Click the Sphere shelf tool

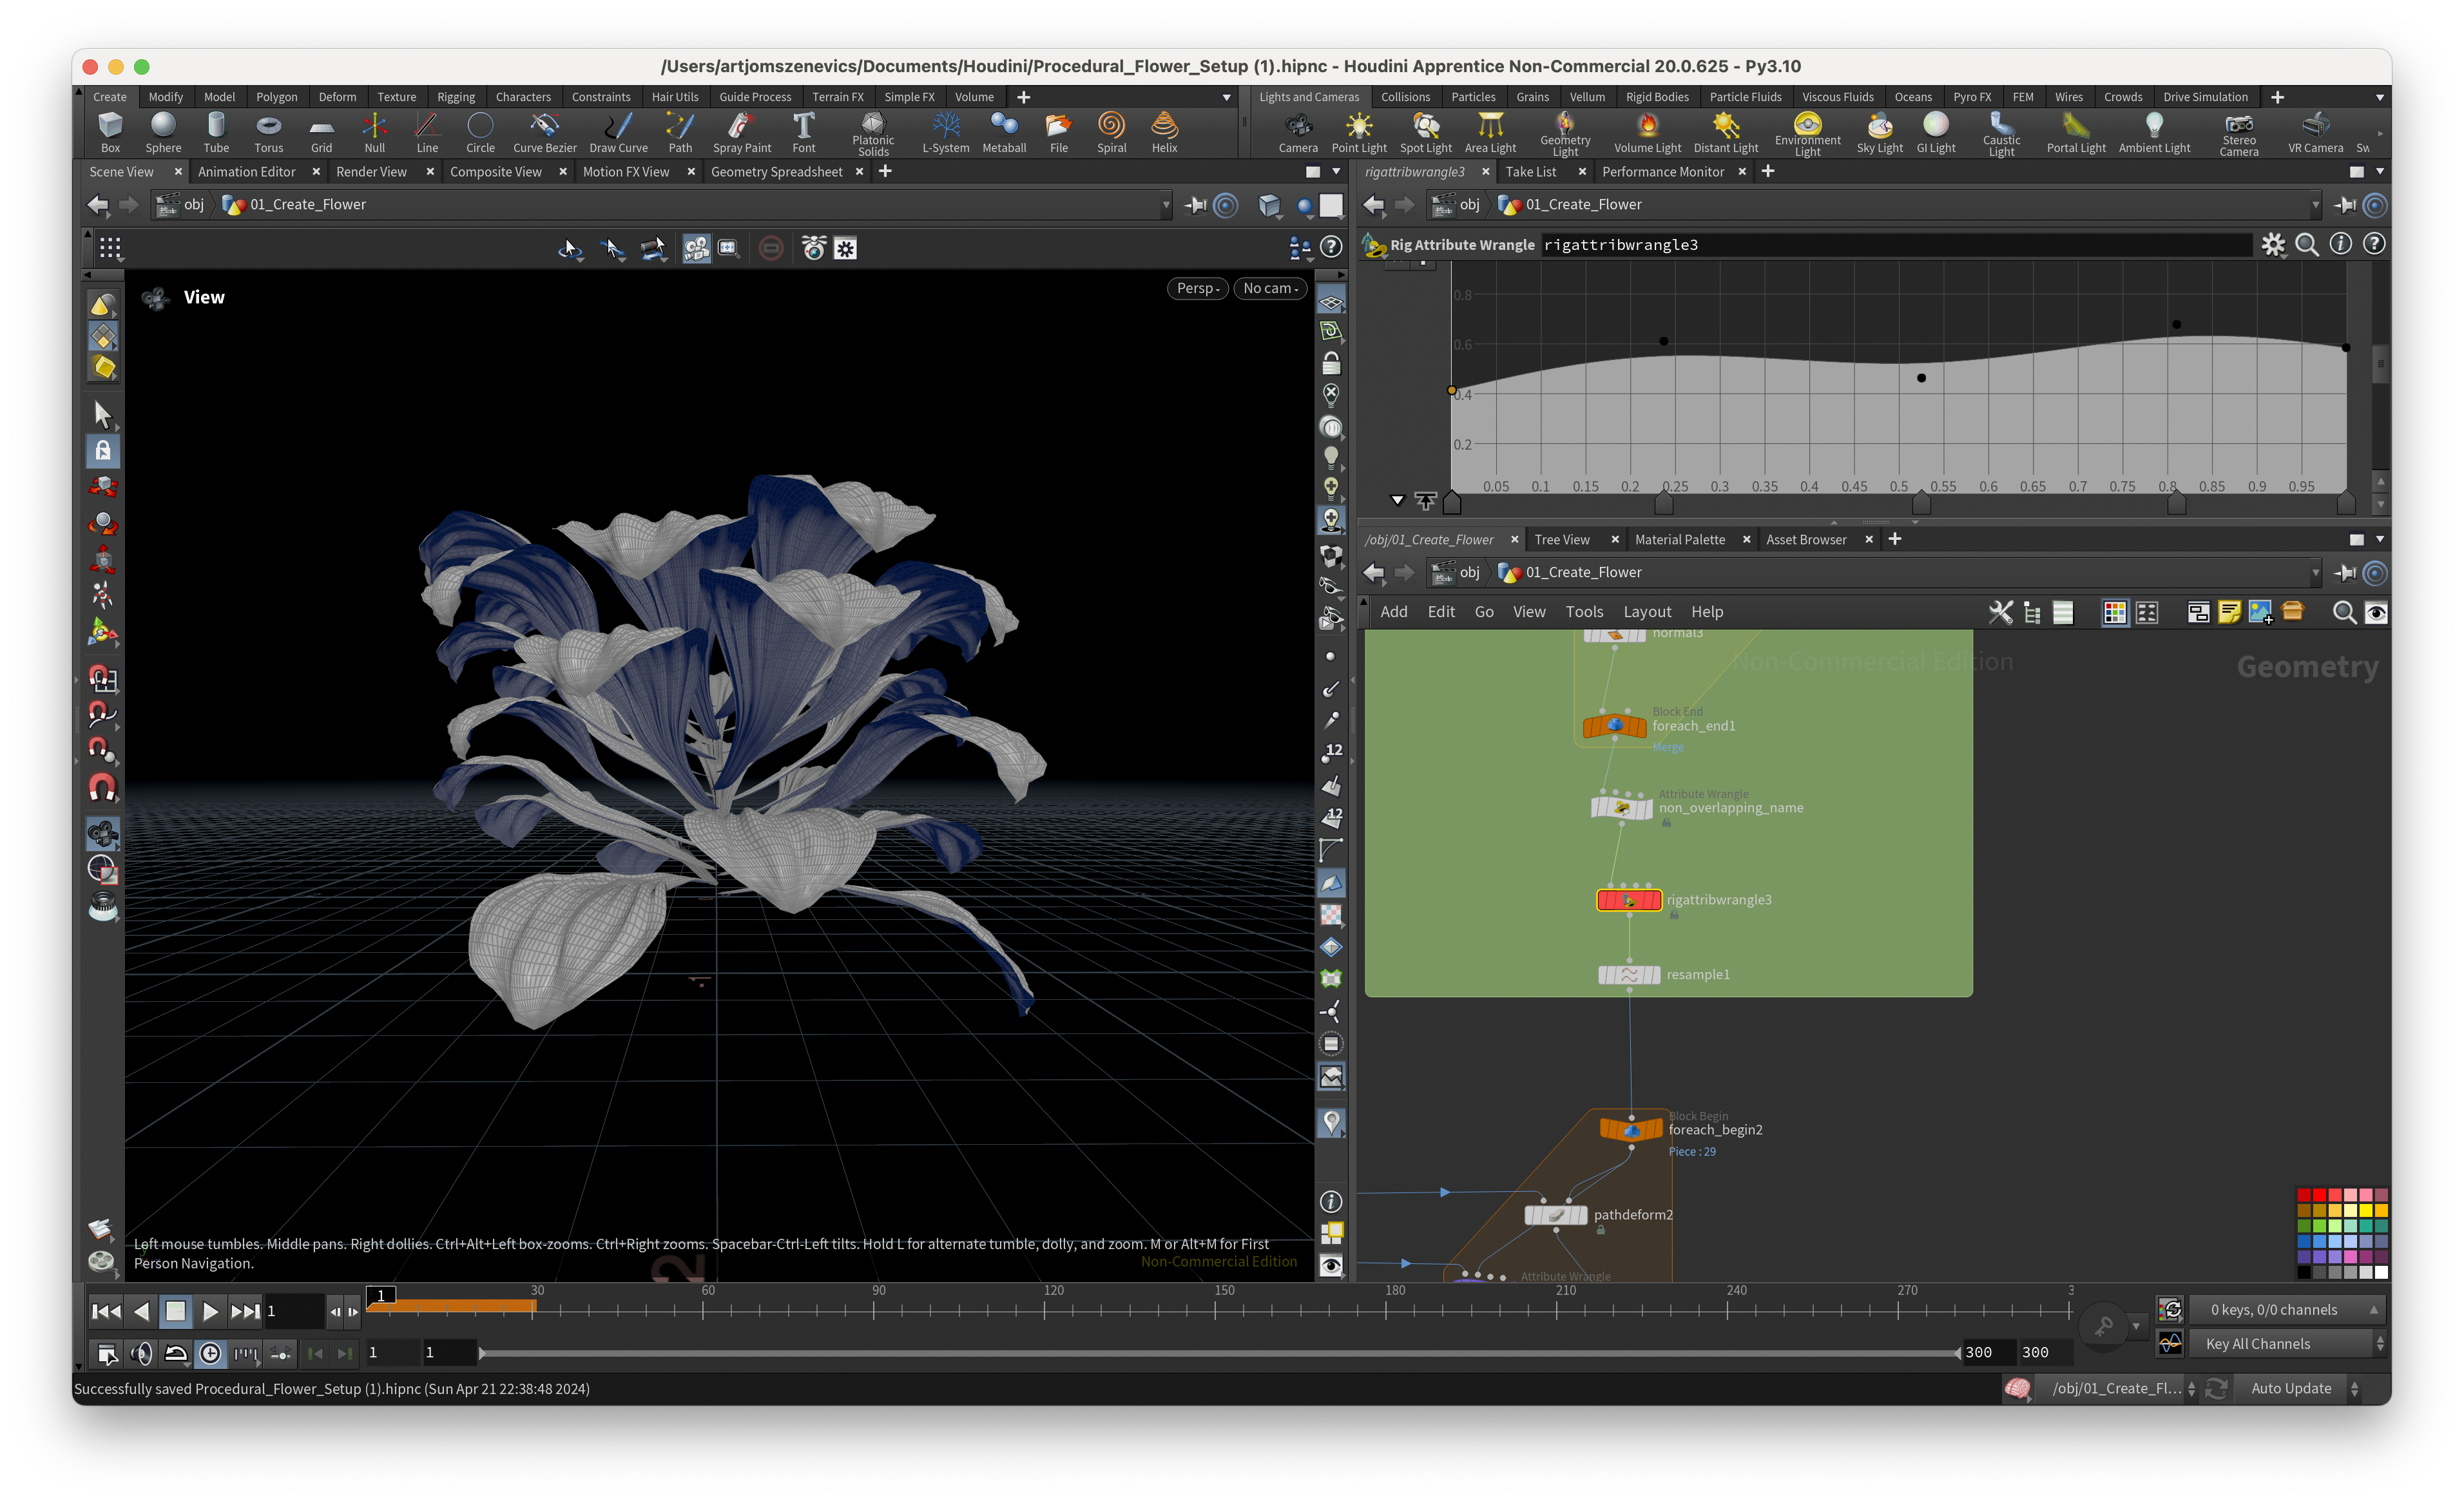[163, 132]
